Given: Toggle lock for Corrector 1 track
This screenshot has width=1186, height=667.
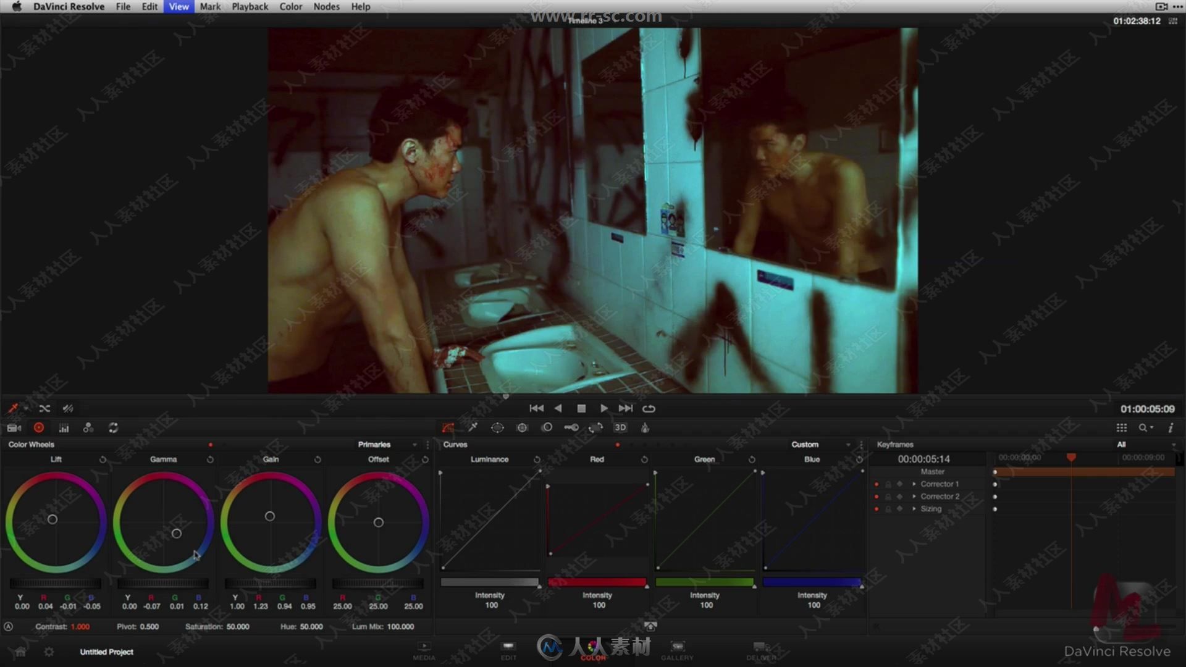Looking at the screenshot, I should [x=888, y=484].
